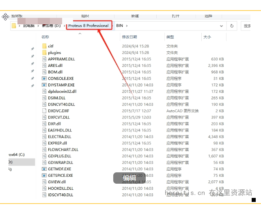Navigate to 新加卷 (D:) breadcrumb

click(51, 26)
